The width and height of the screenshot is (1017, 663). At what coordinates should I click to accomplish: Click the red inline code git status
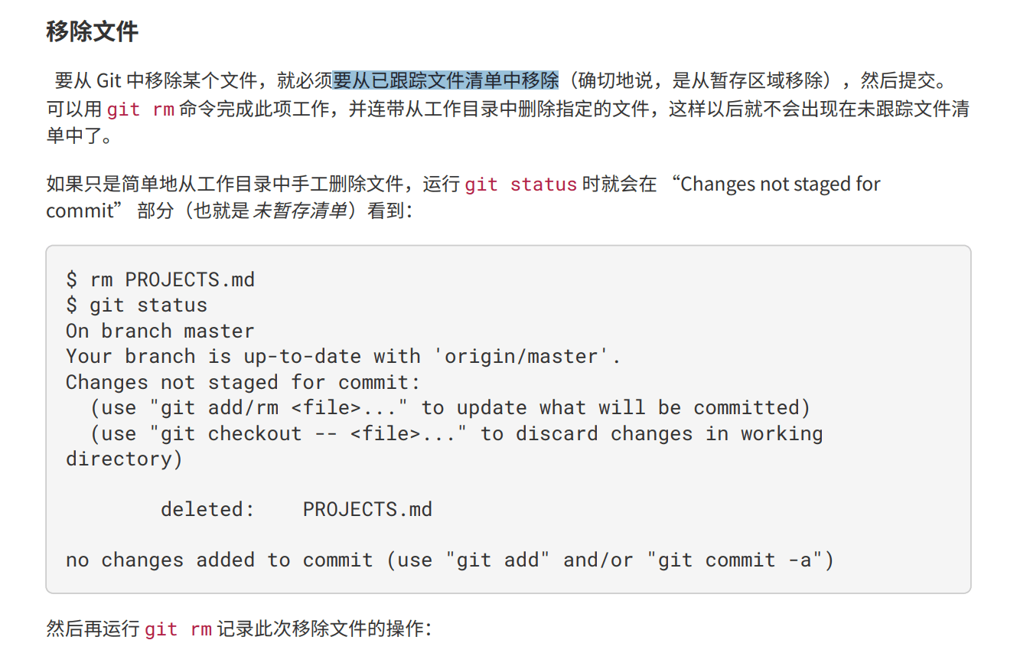click(x=520, y=185)
